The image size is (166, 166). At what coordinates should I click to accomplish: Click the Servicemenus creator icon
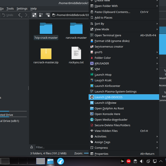92,46
